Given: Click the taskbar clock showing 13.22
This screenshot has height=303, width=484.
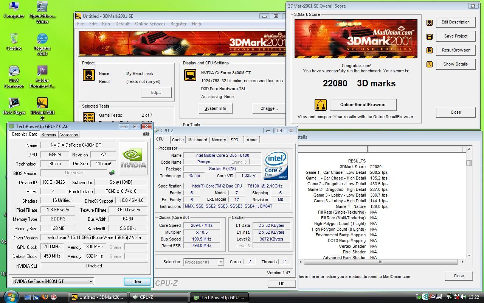Looking at the screenshot, I should (473, 297).
